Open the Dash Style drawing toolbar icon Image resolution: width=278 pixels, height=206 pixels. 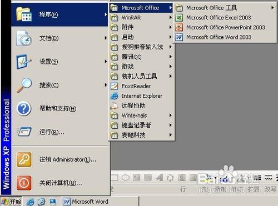pyautogui.click(x=268, y=178)
